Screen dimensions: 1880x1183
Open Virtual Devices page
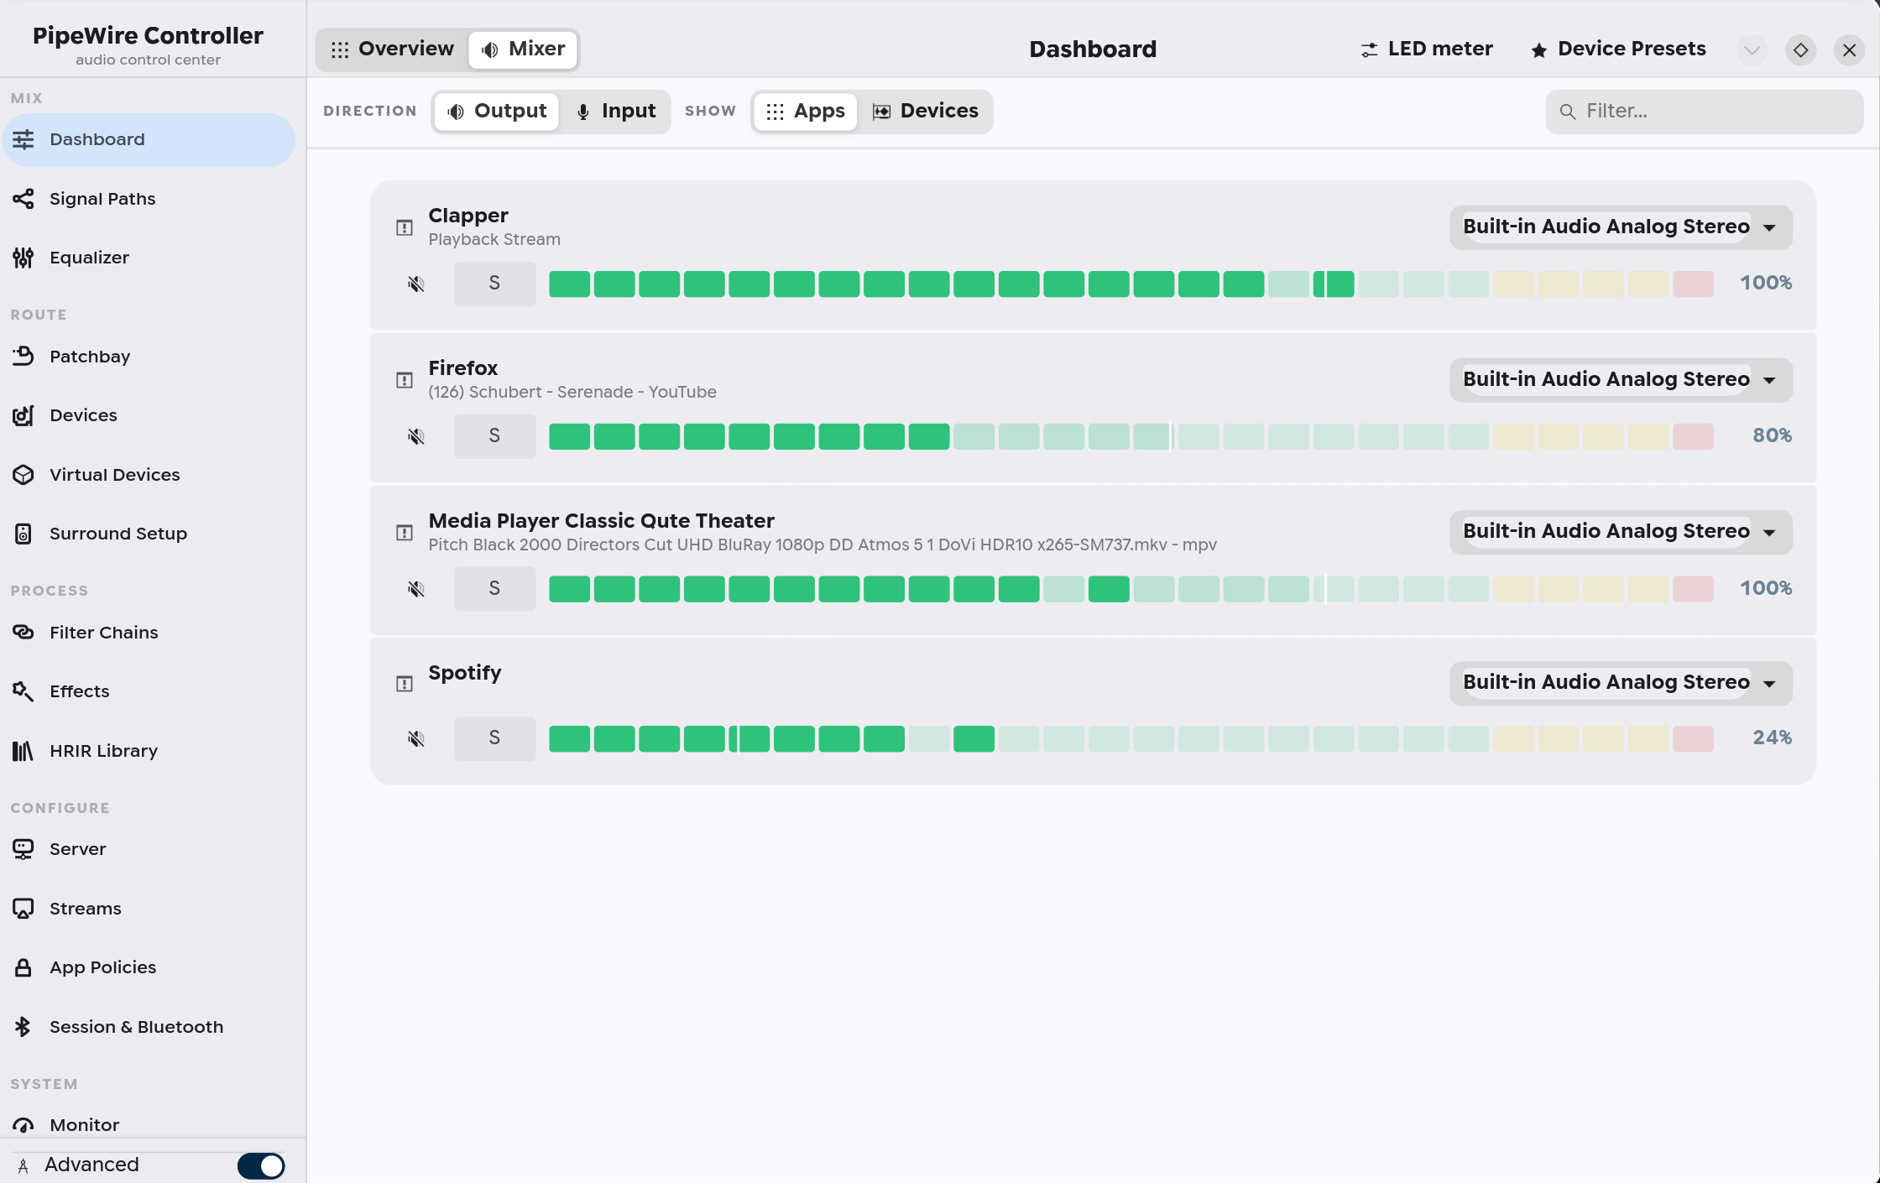tap(149, 475)
